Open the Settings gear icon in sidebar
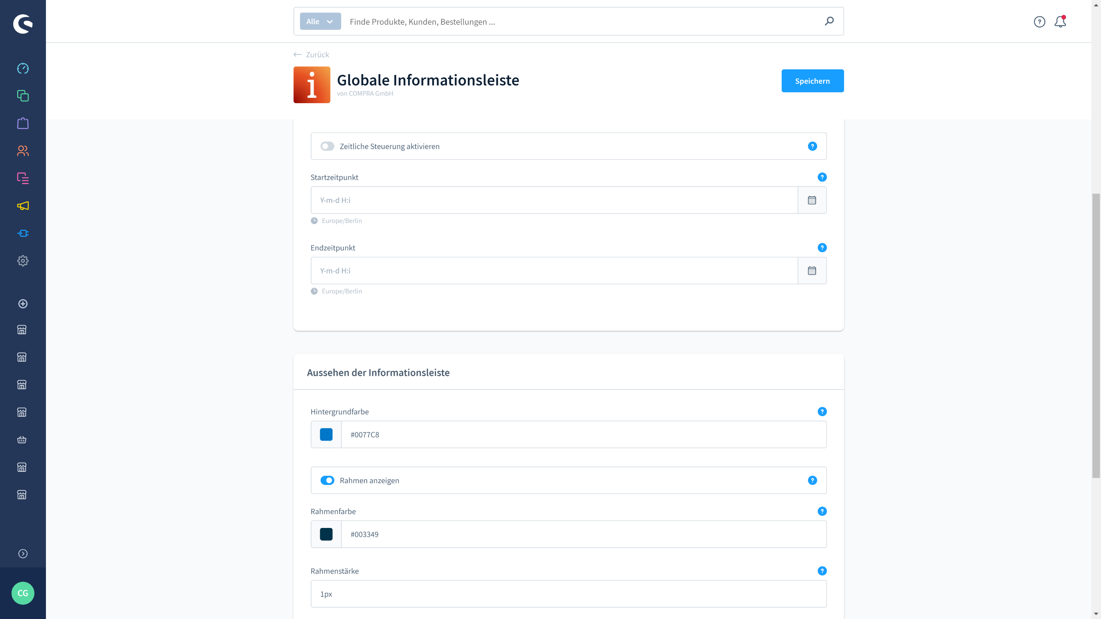Screen dimensions: 1101x619 coord(23,261)
